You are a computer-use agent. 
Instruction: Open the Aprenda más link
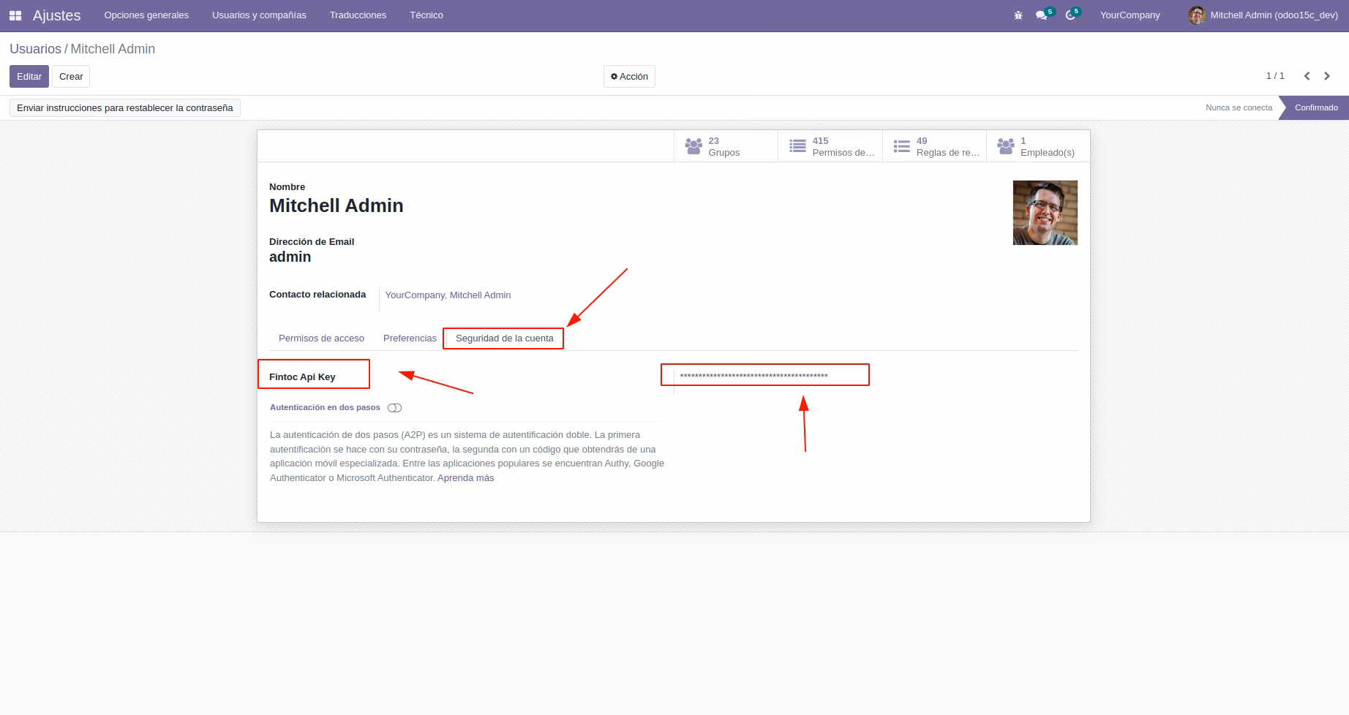[x=466, y=478]
